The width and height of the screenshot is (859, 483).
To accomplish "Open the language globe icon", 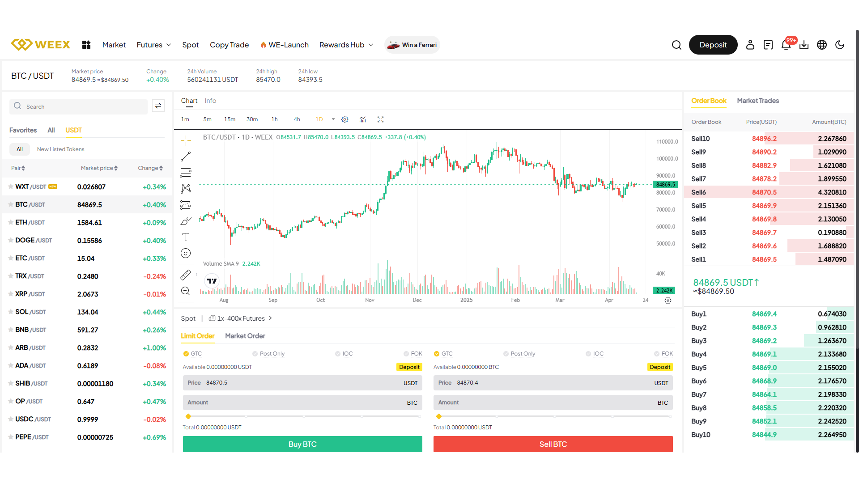I will tap(822, 45).
